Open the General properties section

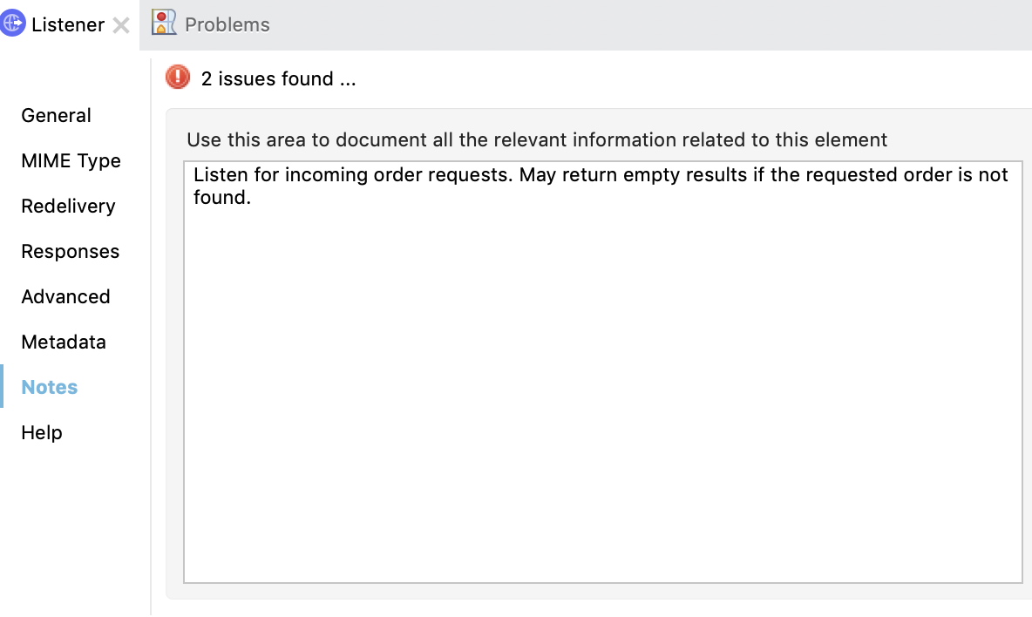click(x=56, y=115)
